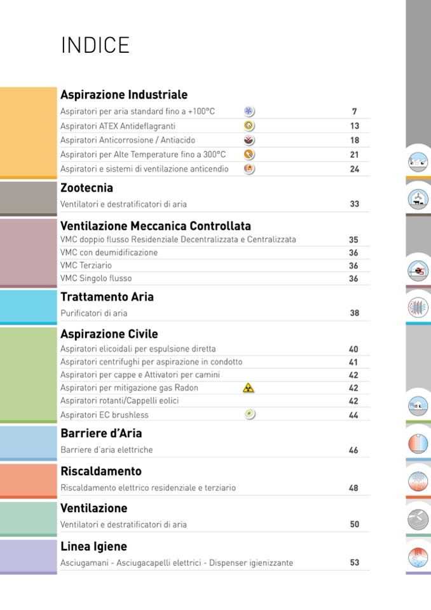431x610 pixels.
Task: Open the livestock barn icon side tab
Action: (418, 200)
